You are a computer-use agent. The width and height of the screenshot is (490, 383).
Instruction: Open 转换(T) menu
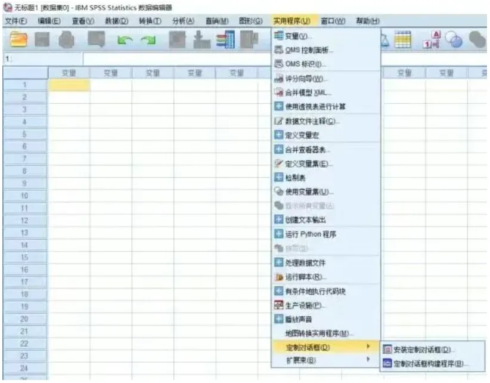point(150,21)
